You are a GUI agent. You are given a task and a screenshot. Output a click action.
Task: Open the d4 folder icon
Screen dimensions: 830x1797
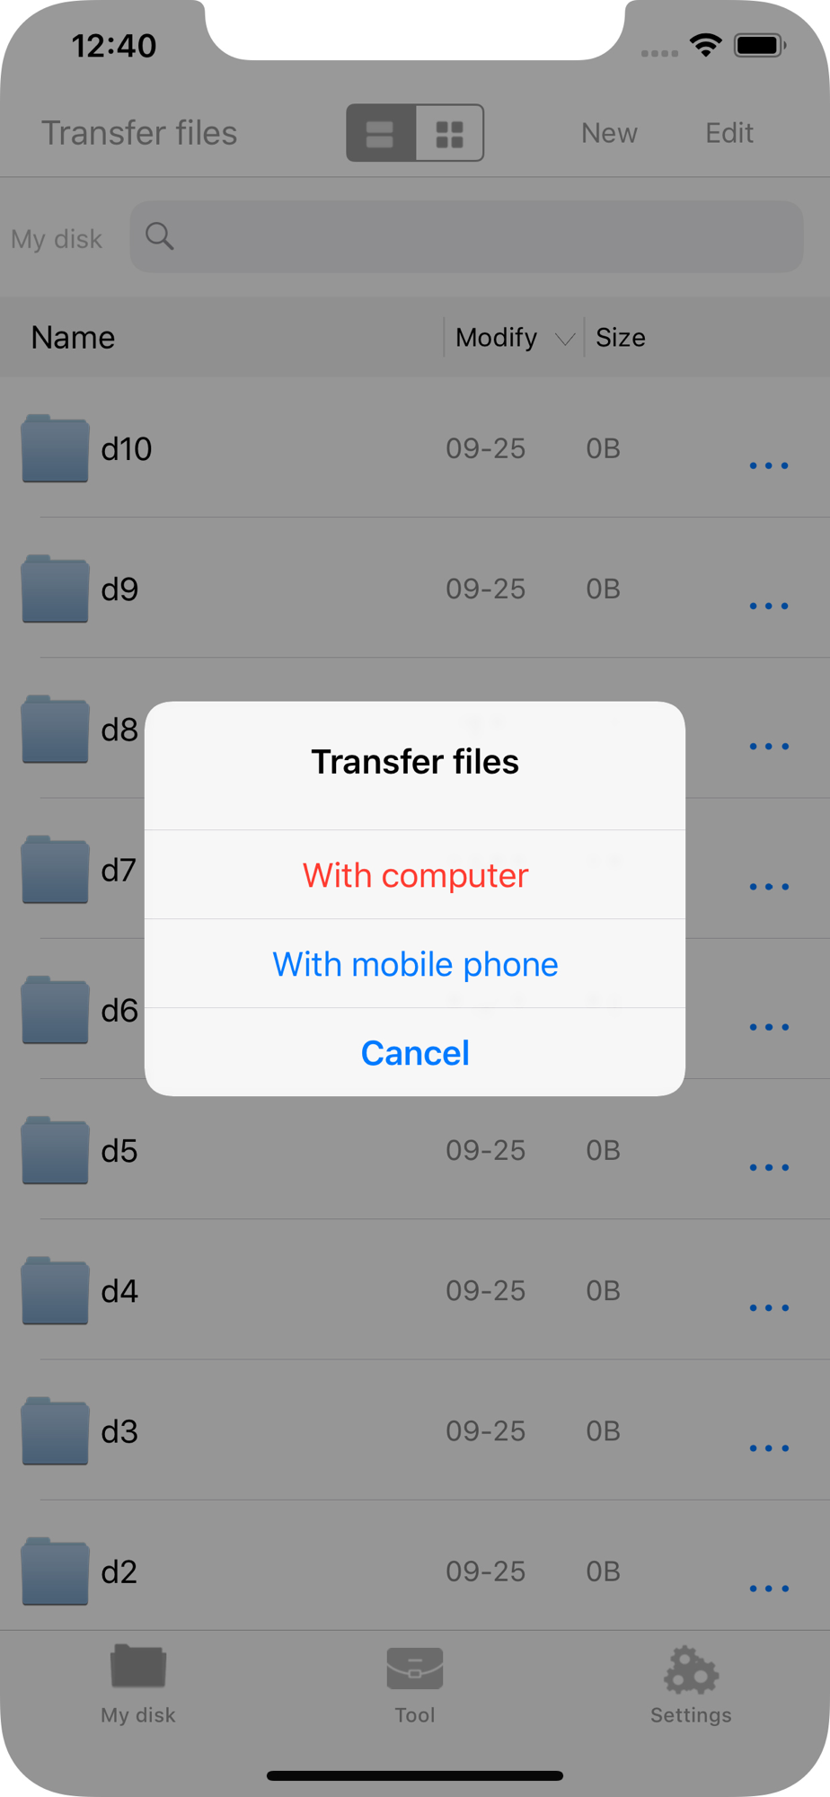coord(55,1290)
